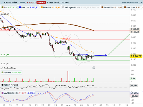Click the latest green volume bar

[94, 80]
